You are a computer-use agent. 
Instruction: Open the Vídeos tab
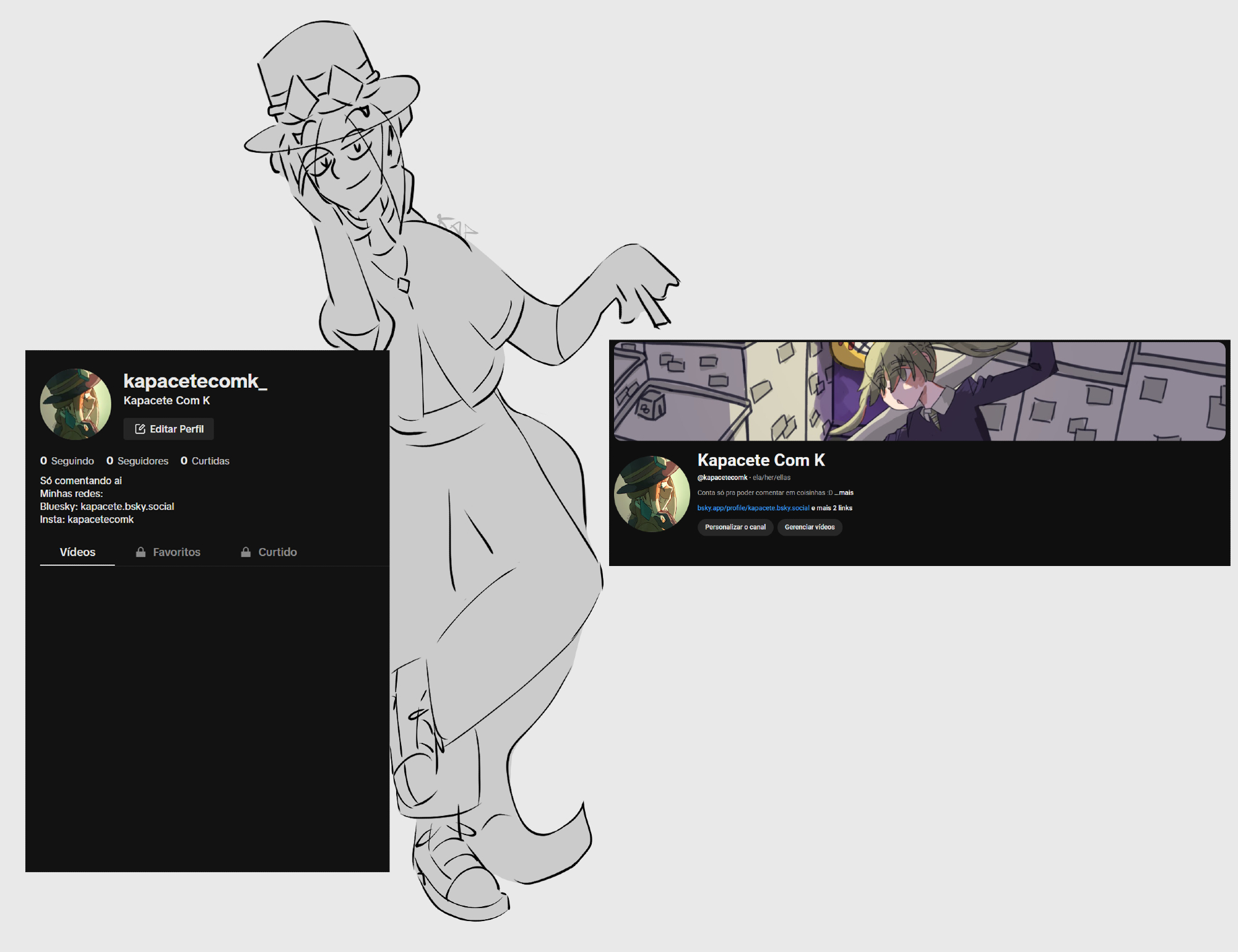pos(77,552)
